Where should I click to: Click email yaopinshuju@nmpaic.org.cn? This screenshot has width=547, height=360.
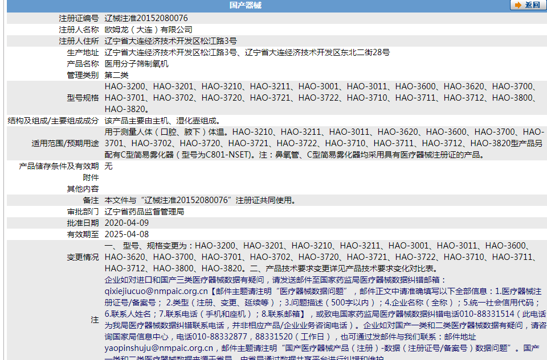click(x=159, y=348)
